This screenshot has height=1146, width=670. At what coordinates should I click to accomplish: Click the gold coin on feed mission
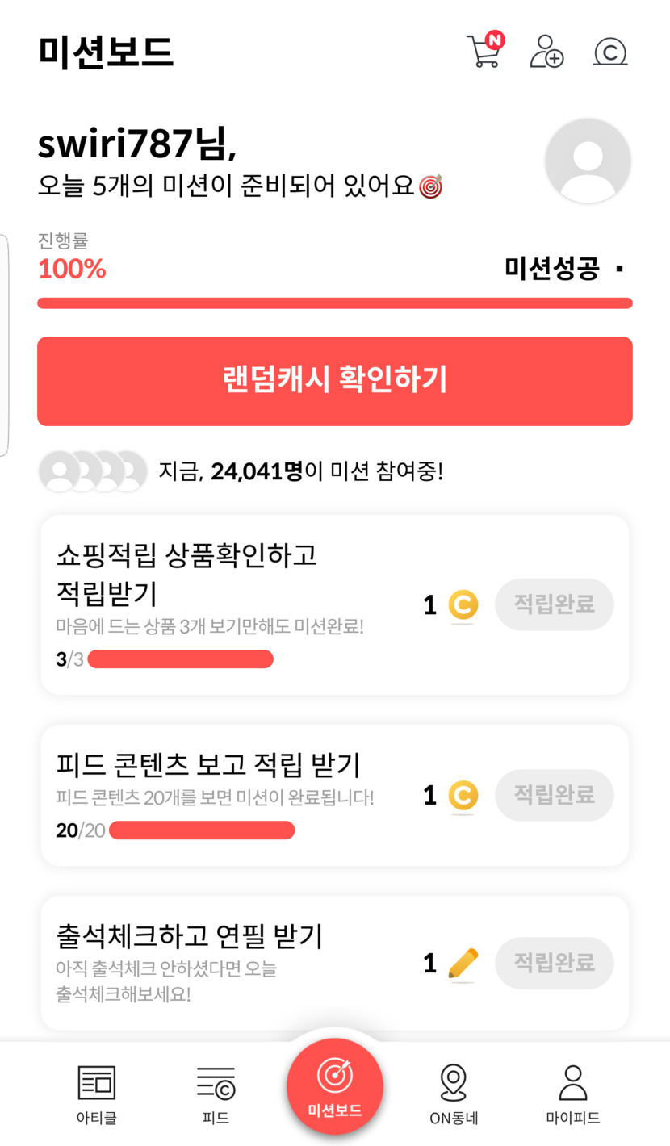[463, 796]
